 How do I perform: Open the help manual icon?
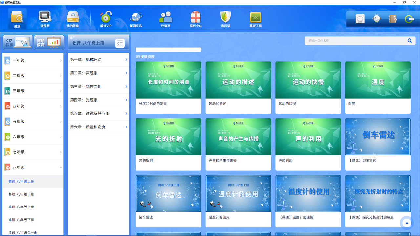click(392, 19)
